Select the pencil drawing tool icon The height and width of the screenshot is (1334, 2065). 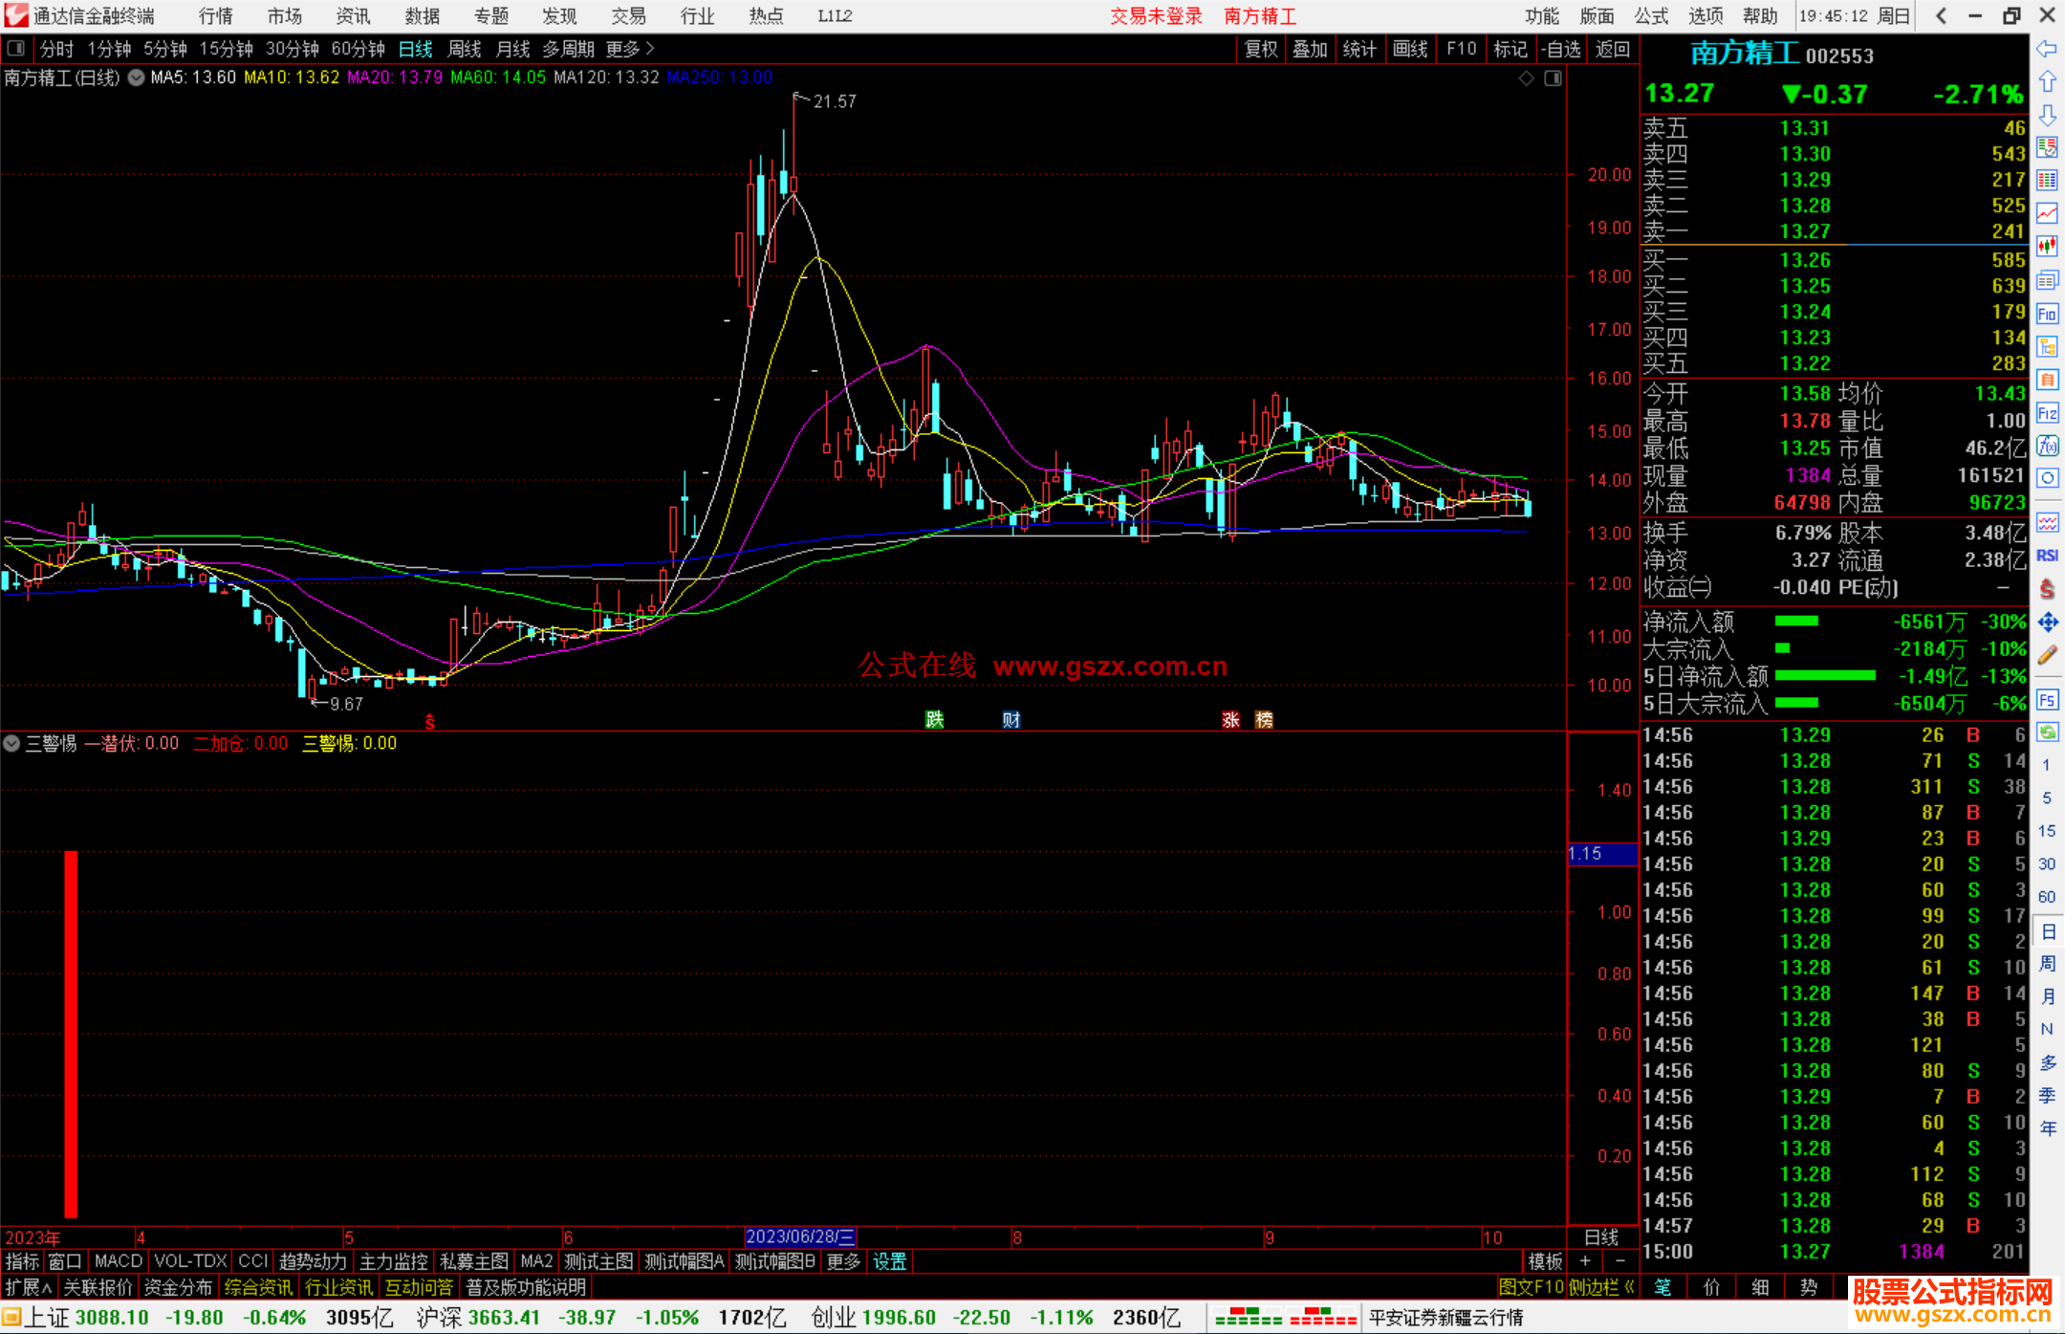pyautogui.click(x=2047, y=656)
